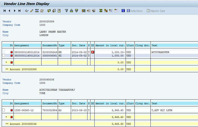Click the Clrng doc. header in the first table
The image size is (198, 127).
click(x=142, y=45)
